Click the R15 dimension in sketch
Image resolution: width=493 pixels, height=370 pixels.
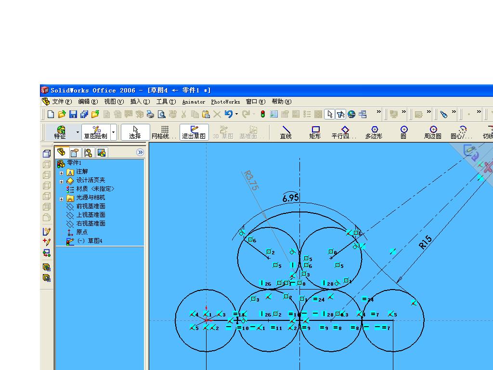(426, 243)
